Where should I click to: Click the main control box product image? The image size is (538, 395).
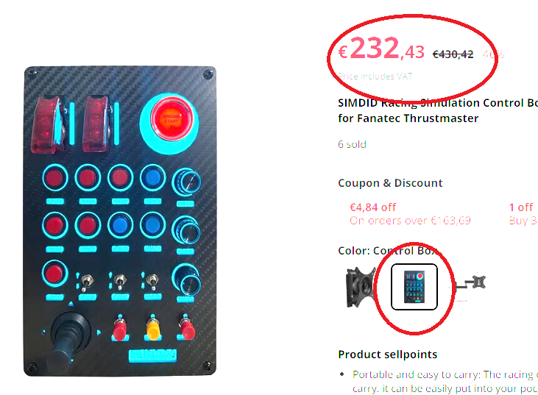click(120, 221)
